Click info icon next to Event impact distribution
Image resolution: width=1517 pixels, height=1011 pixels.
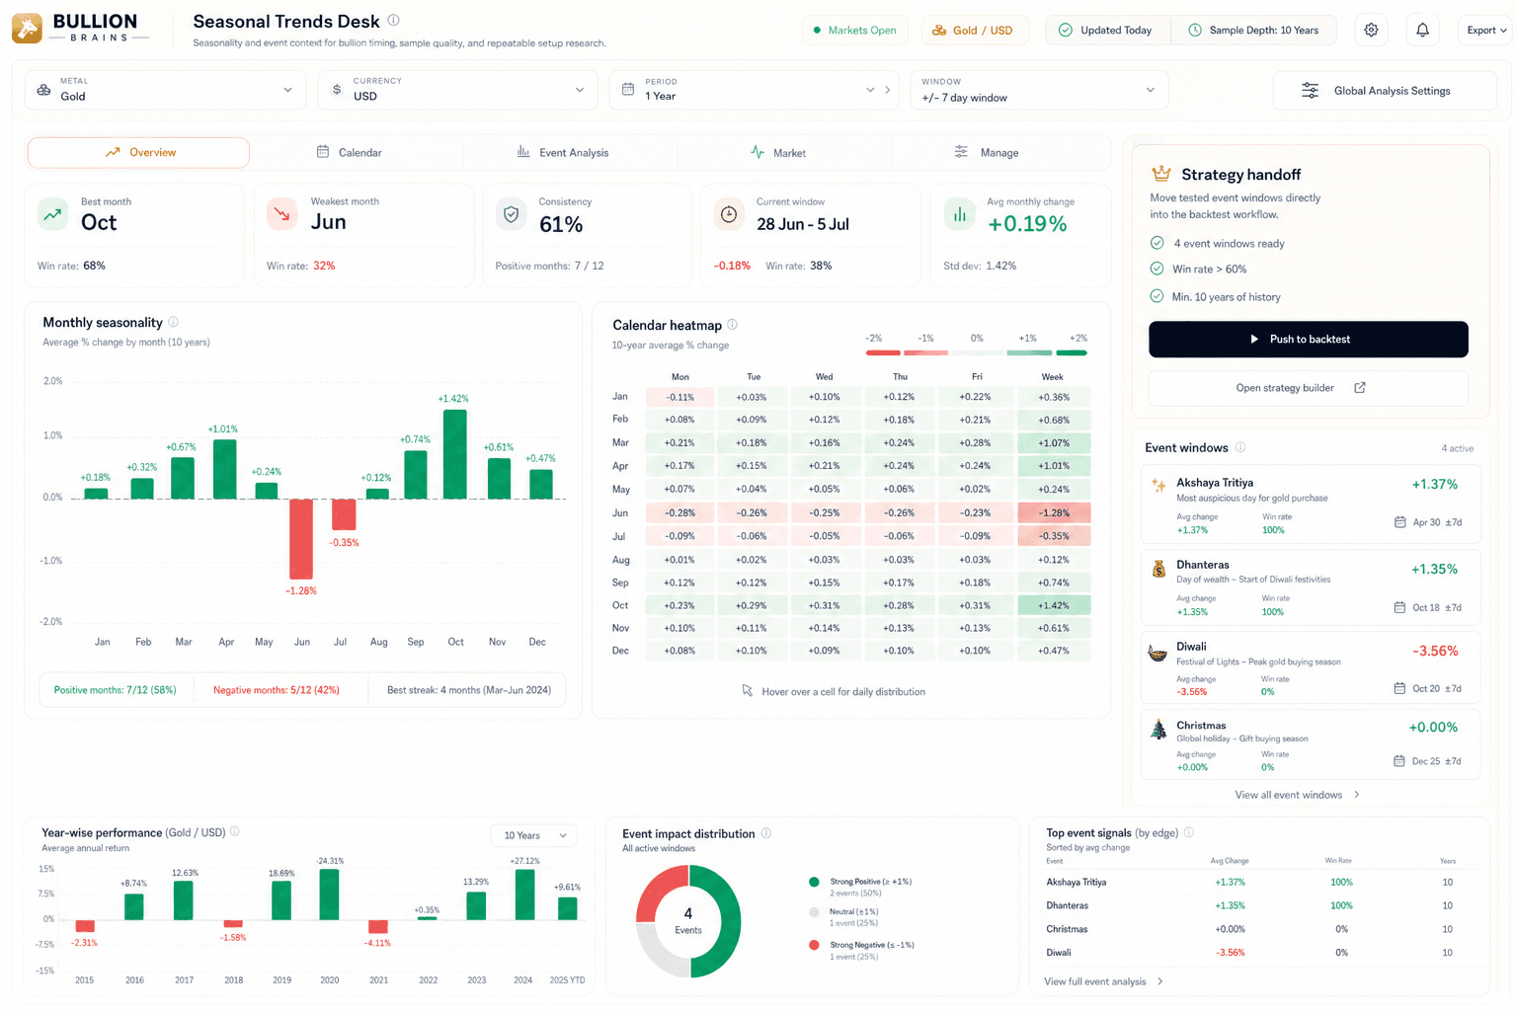(766, 833)
